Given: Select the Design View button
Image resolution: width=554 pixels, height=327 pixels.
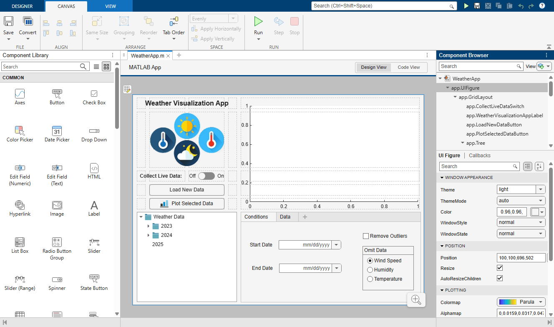Looking at the screenshot, I should tap(374, 67).
